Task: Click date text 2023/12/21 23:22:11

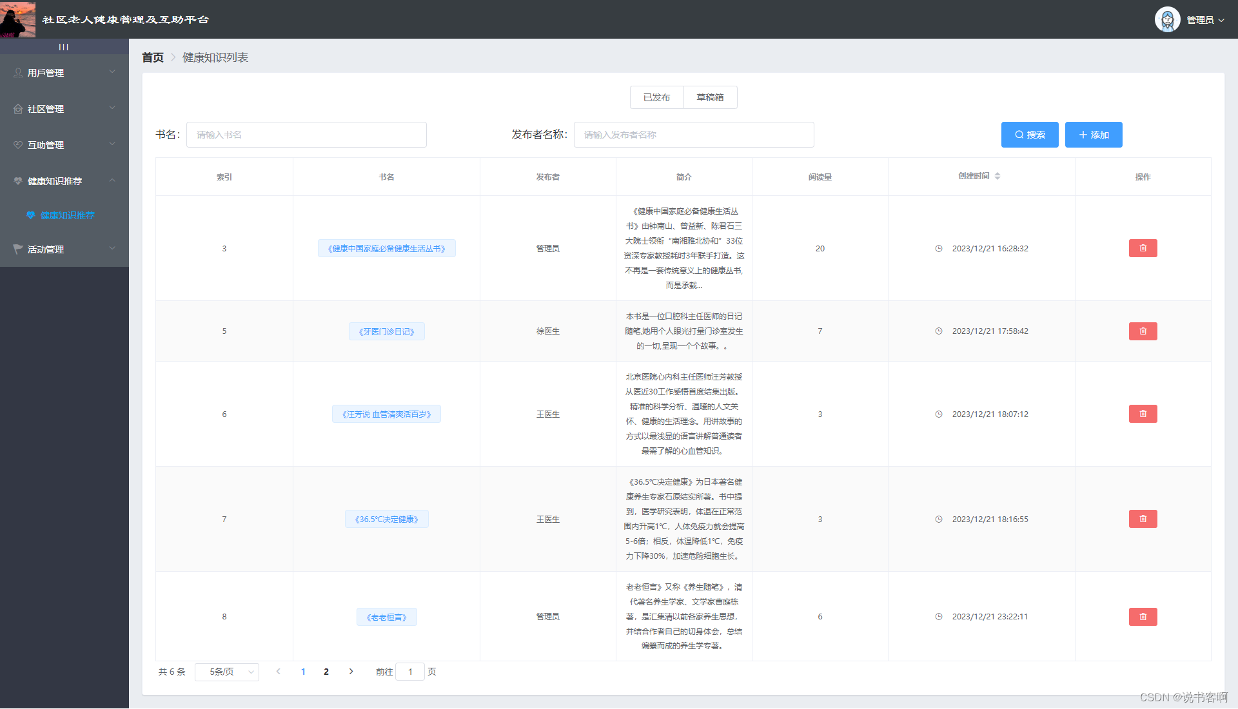Action: [990, 617]
